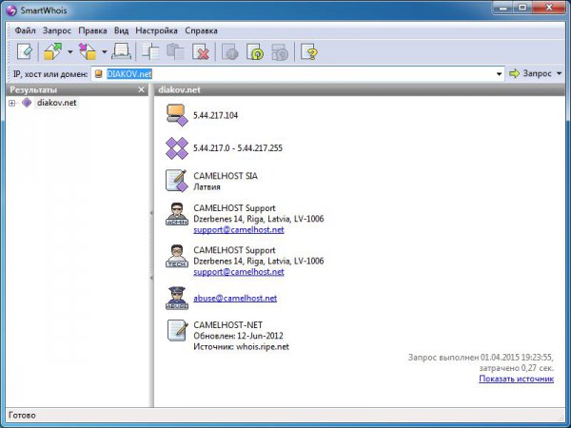
Task: Close the Результаты panel
Action: point(141,89)
